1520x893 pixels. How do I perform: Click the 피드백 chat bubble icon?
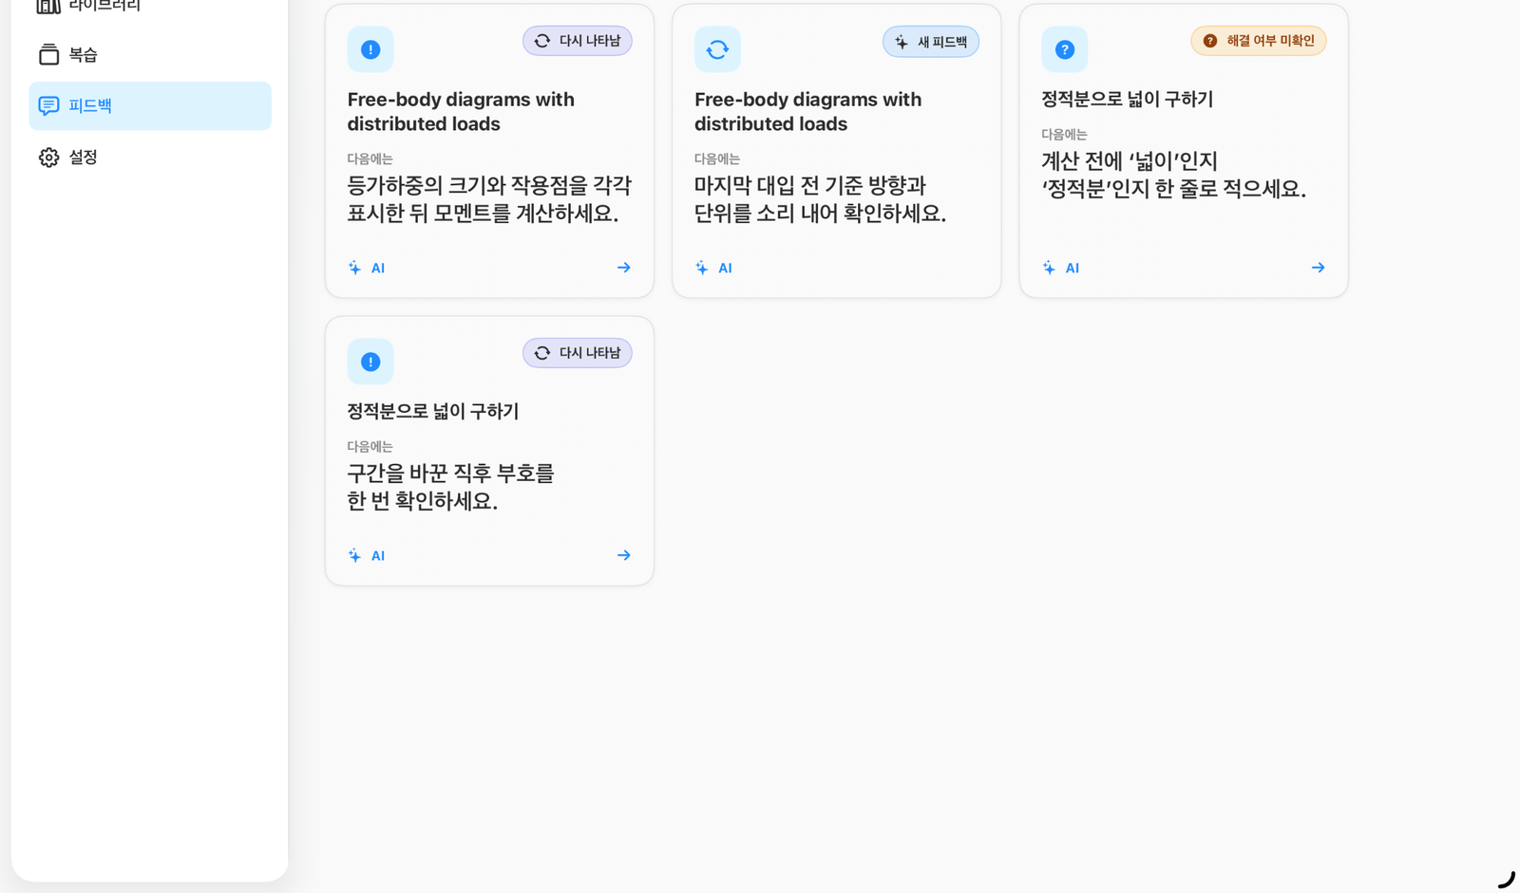click(48, 105)
